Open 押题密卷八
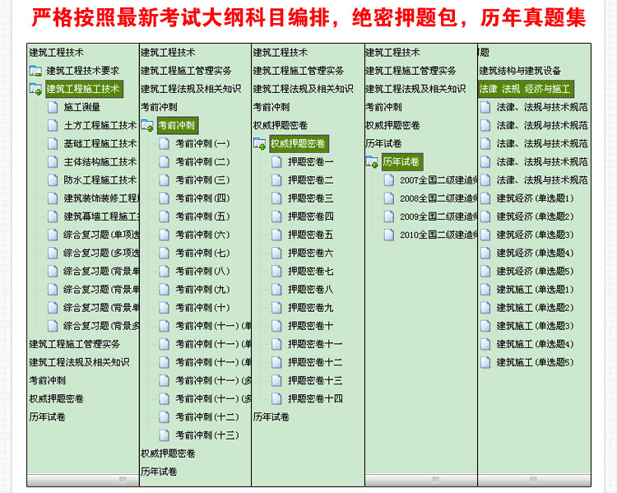The height and width of the screenshot is (493, 617). [x=310, y=290]
